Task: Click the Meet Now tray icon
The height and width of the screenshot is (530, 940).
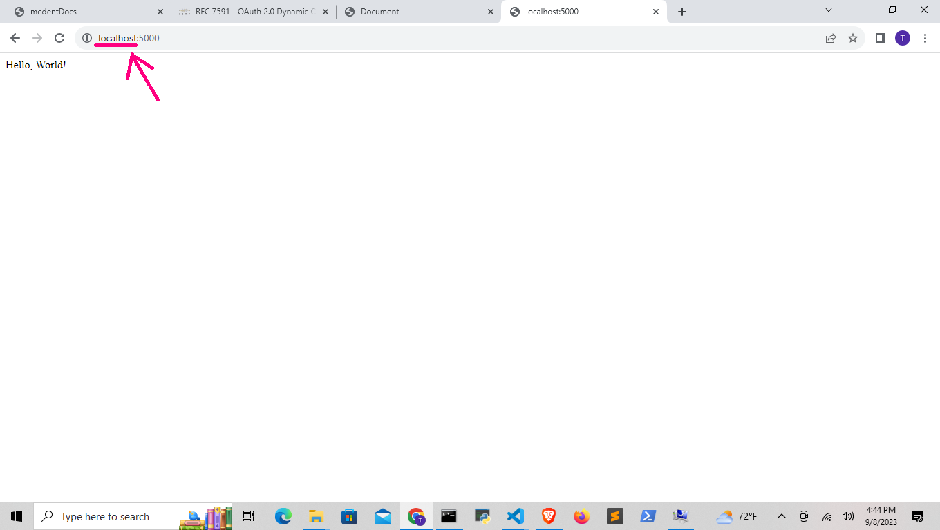Action: pyautogui.click(x=804, y=516)
